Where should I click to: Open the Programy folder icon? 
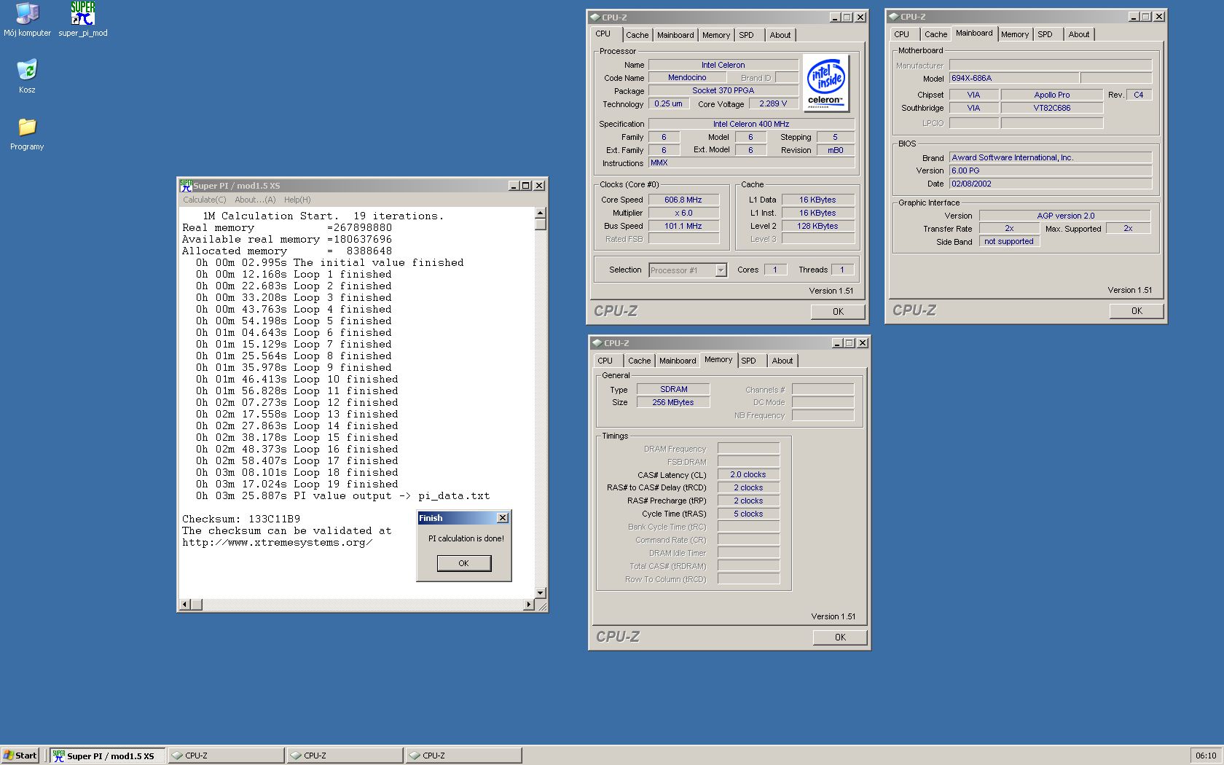coord(27,133)
